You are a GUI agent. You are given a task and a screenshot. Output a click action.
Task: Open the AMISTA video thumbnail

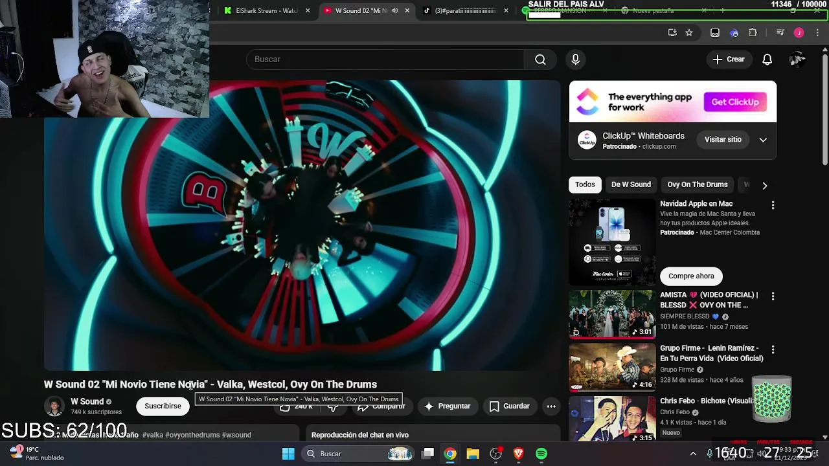[x=612, y=314]
